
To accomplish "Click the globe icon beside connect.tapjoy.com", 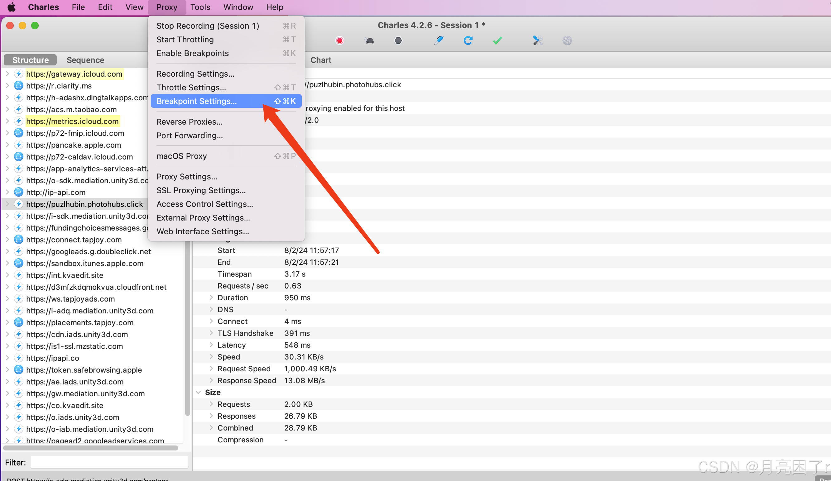I will click(19, 240).
